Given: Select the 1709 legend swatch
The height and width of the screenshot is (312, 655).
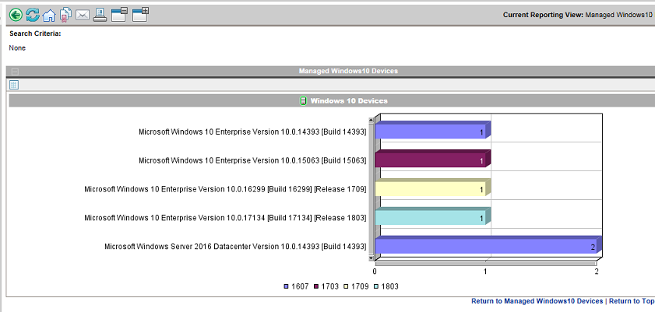Looking at the screenshot, I should pos(347,286).
